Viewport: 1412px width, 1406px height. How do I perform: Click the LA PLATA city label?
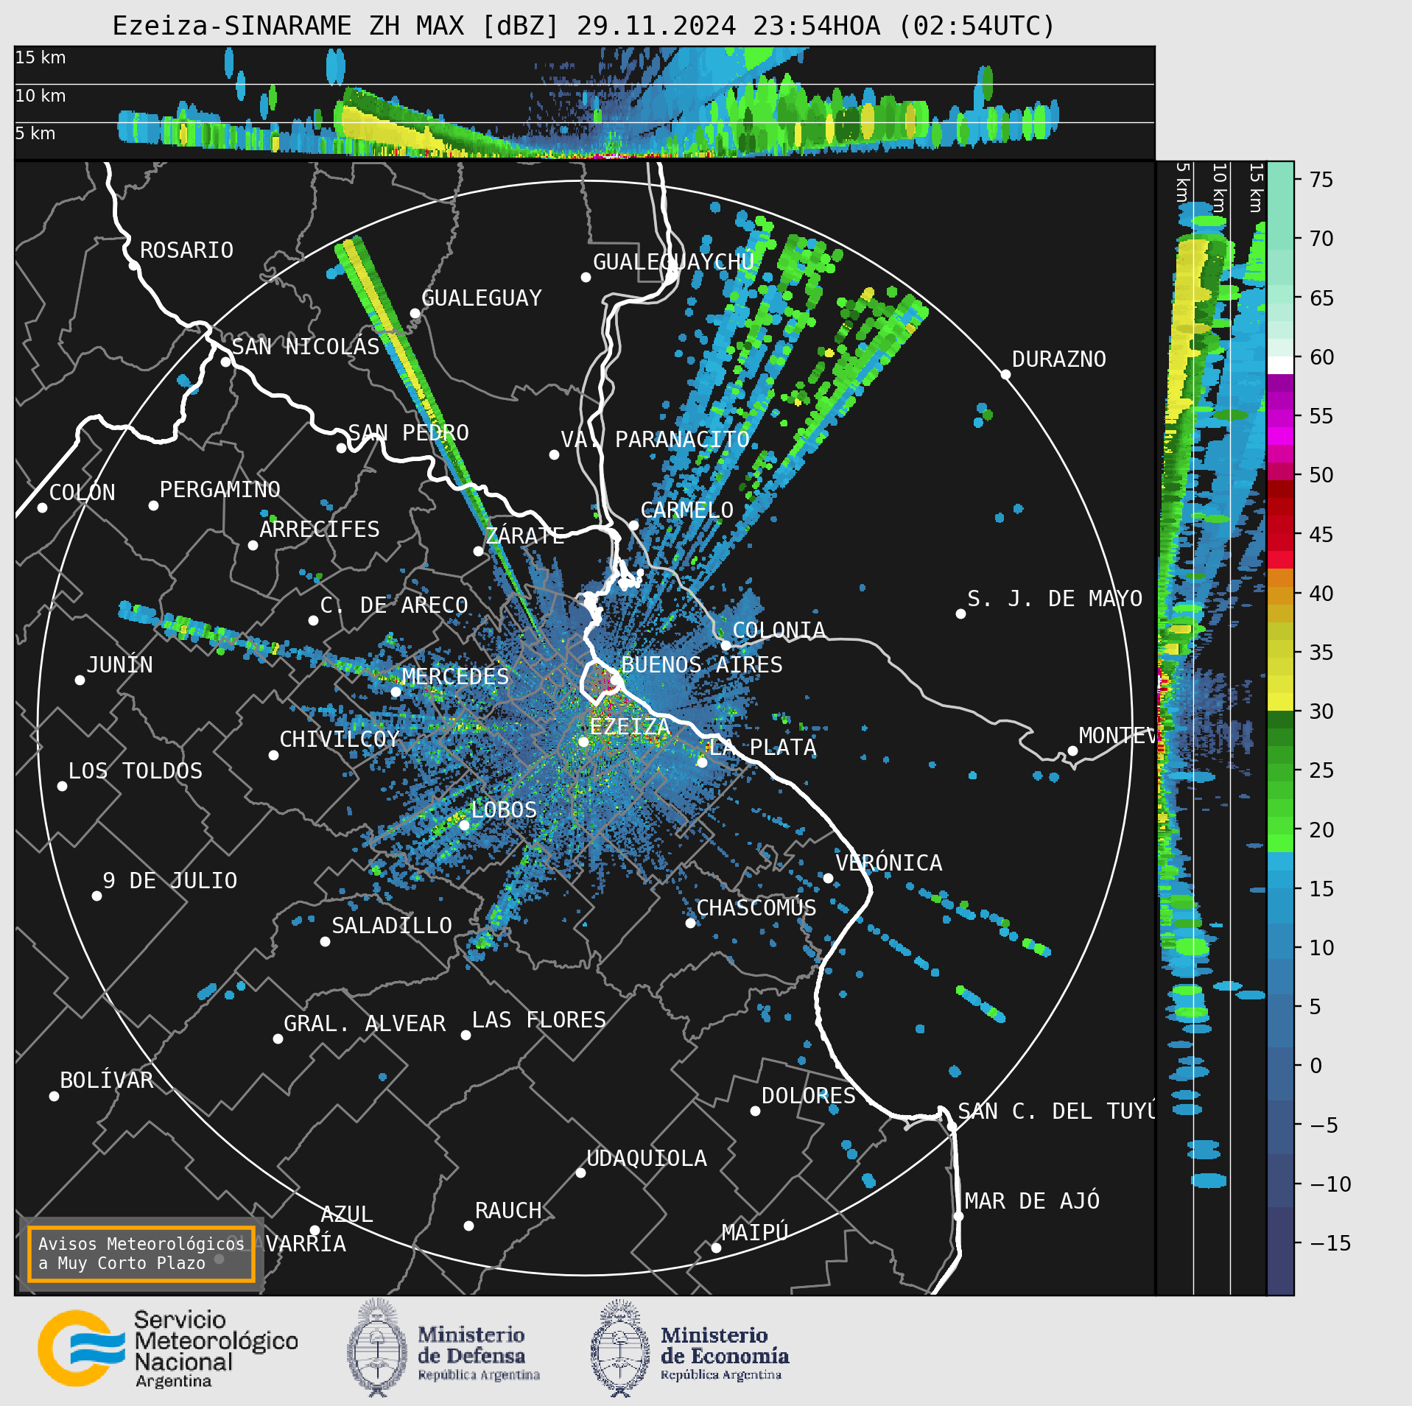tap(762, 747)
